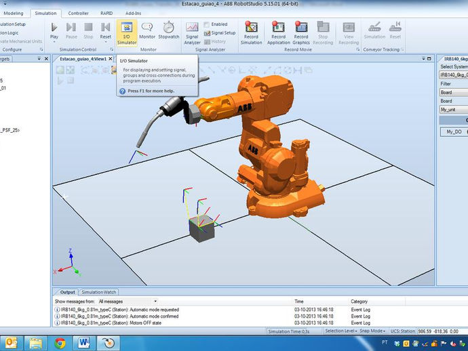The image size is (468, 351).
Task: Select the Output tab
Action: click(x=67, y=292)
